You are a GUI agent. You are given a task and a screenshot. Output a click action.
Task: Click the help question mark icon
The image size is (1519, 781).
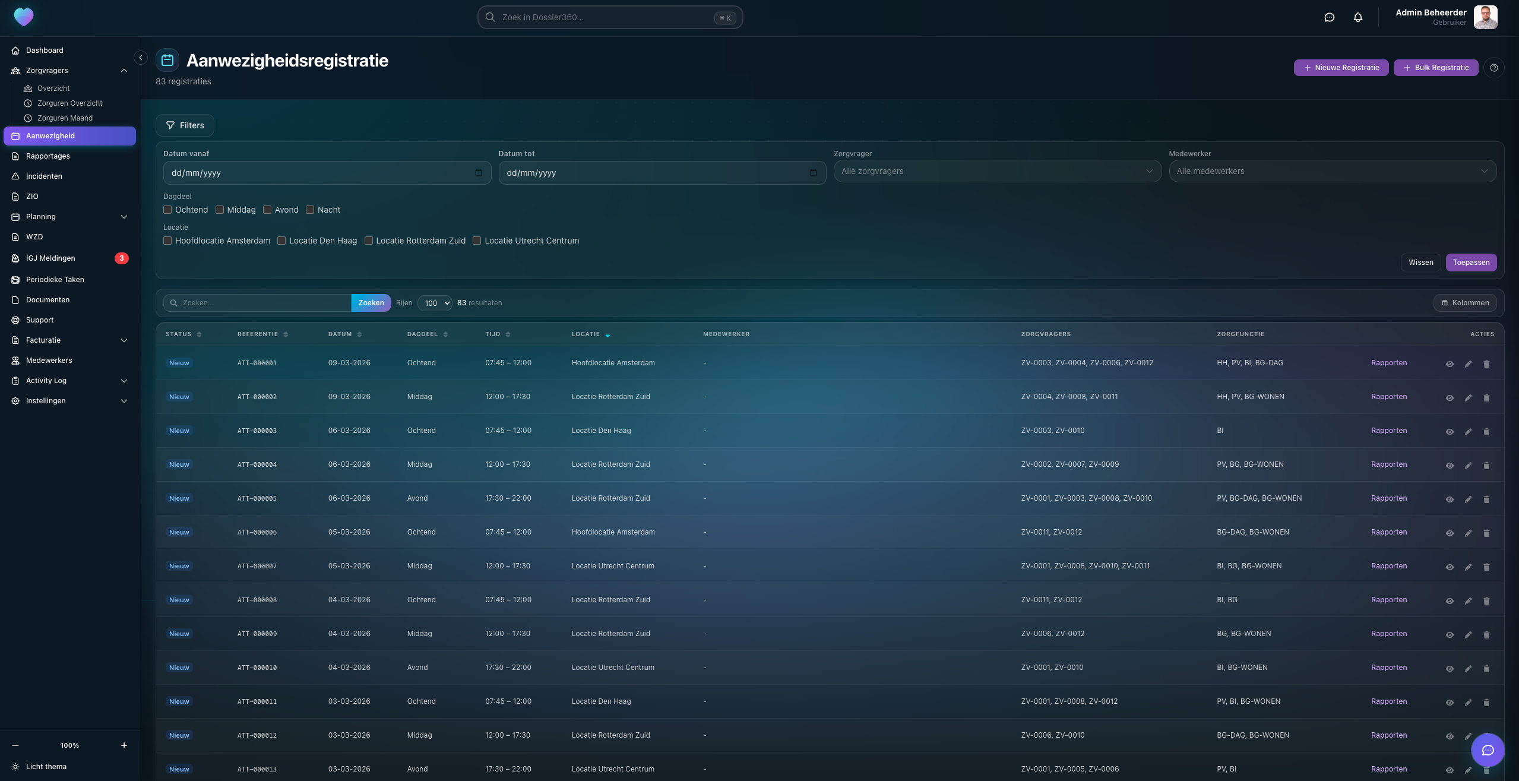1493,68
